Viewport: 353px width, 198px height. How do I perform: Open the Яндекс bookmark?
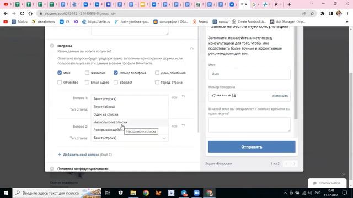point(200,21)
